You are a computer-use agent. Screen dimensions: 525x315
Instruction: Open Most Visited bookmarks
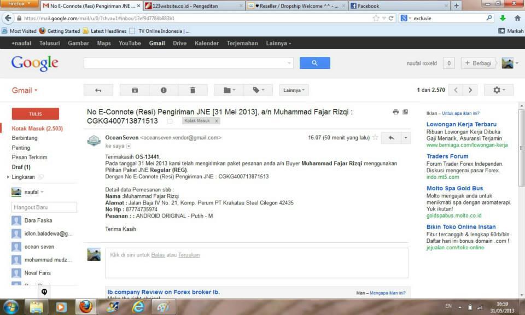pyautogui.click(x=20, y=31)
